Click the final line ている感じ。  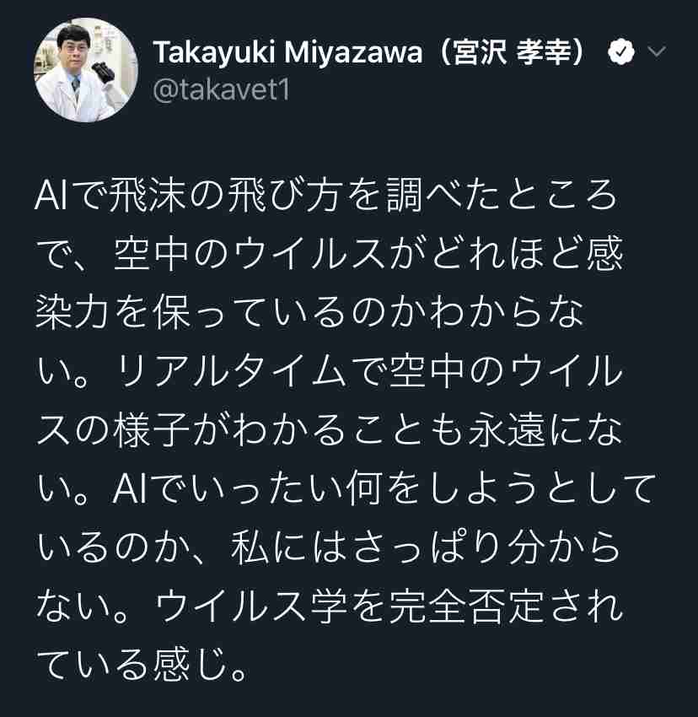tap(142, 664)
